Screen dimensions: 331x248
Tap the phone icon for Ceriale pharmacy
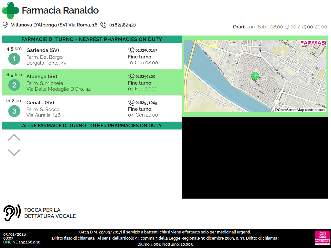click(131, 103)
